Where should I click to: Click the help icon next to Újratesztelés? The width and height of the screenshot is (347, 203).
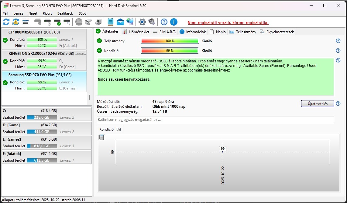(x=338, y=103)
